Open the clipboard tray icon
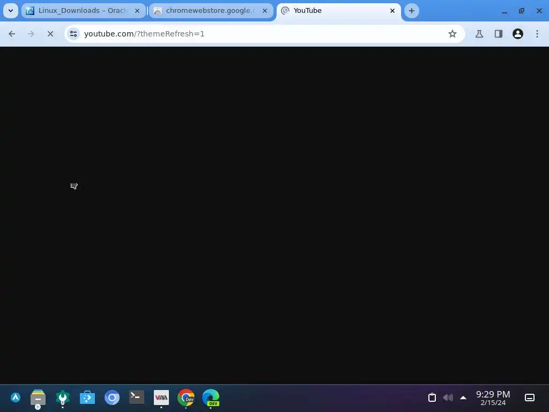Screen dimensions: 549x412 432,398
